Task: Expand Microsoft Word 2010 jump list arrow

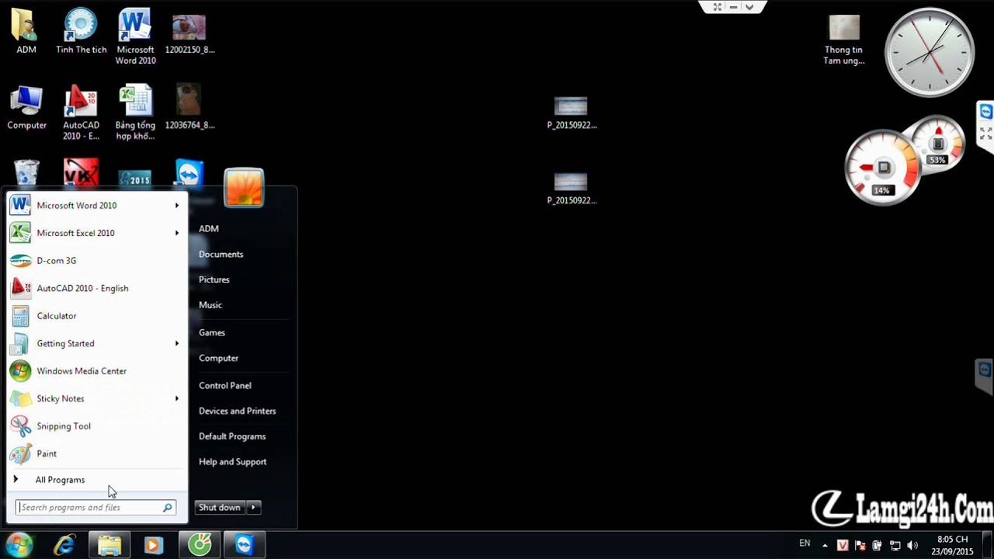Action: (177, 206)
